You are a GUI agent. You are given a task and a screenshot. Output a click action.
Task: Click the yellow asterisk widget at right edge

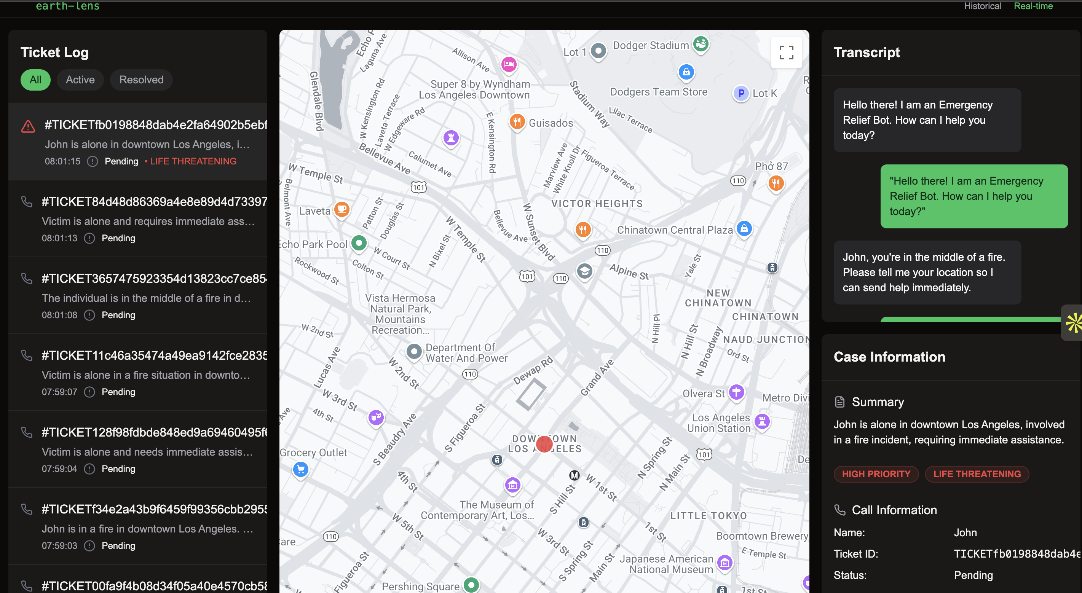[x=1074, y=322]
